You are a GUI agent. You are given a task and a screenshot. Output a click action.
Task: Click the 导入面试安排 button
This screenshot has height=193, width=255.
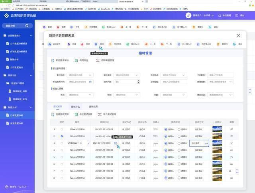(107, 114)
